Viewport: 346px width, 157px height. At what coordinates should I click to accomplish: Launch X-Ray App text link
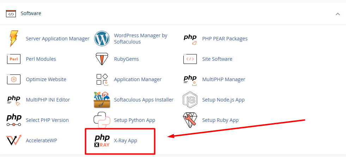coord(126,140)
